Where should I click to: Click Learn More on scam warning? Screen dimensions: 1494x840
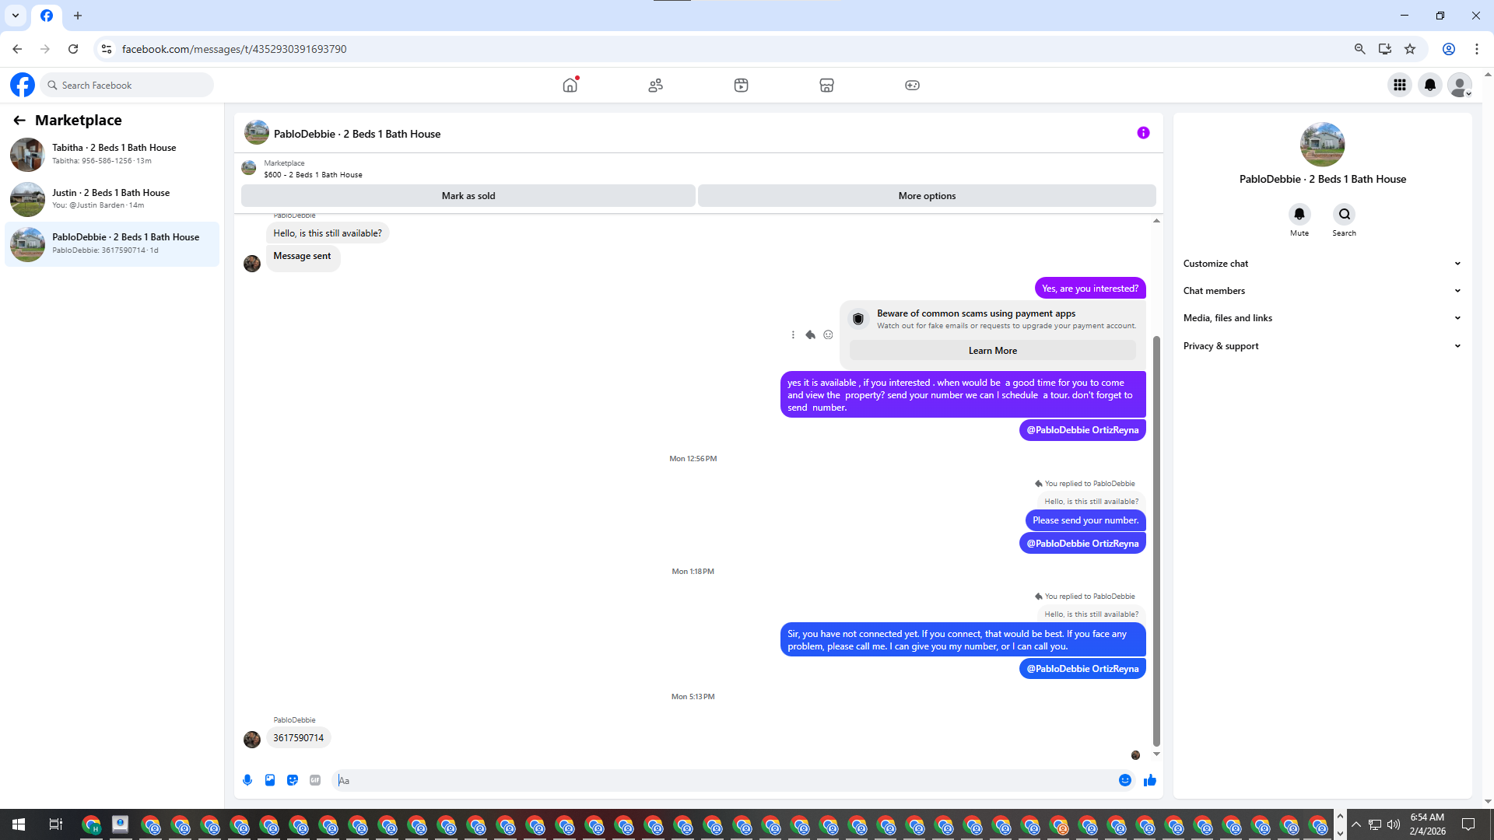click(992, 351)
